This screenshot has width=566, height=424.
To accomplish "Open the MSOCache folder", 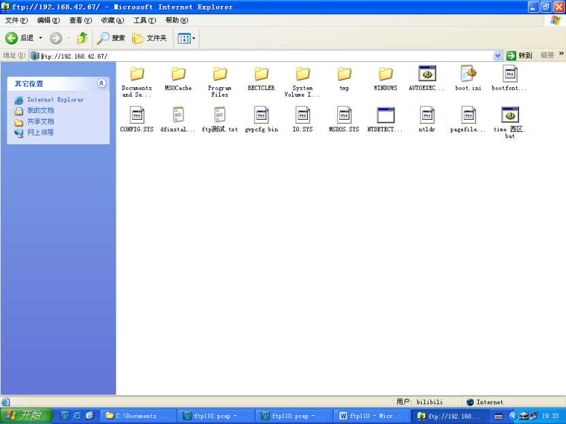I will [x=178, y=78].
